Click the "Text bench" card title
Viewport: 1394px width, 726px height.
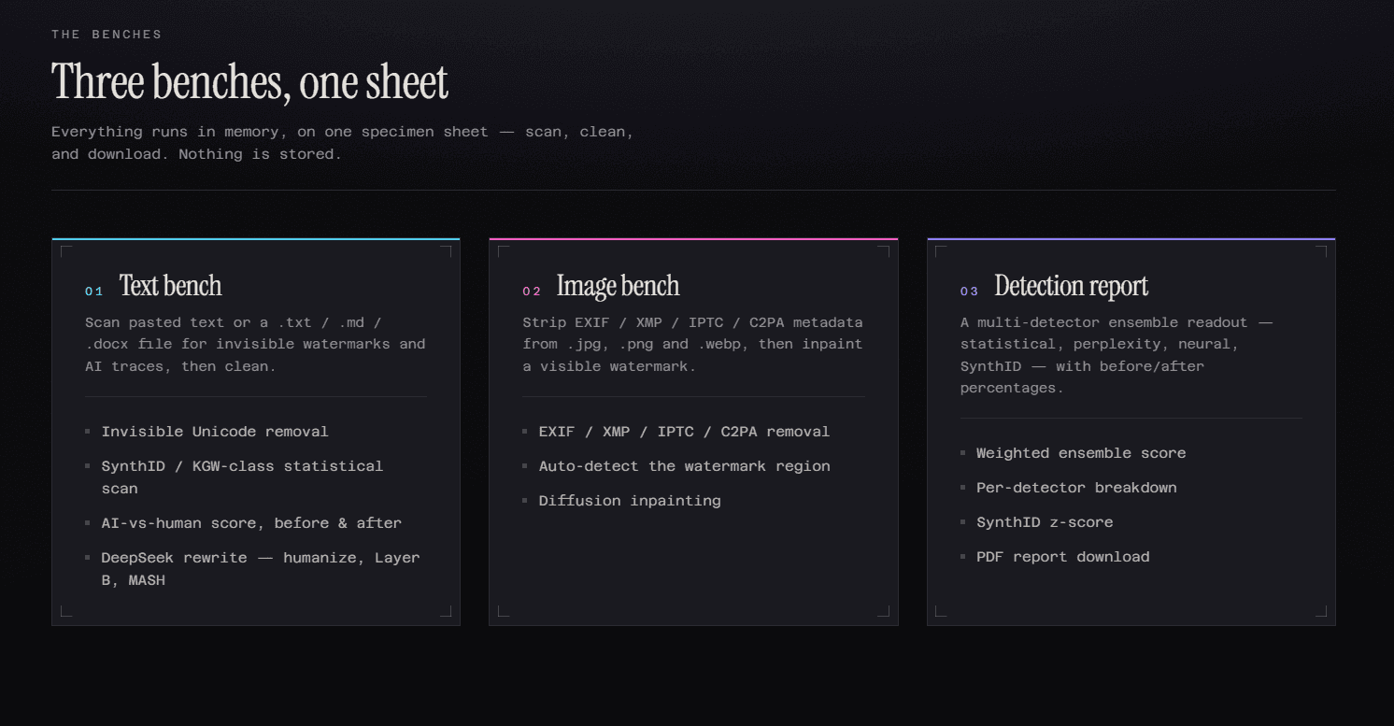coord(170,286)
